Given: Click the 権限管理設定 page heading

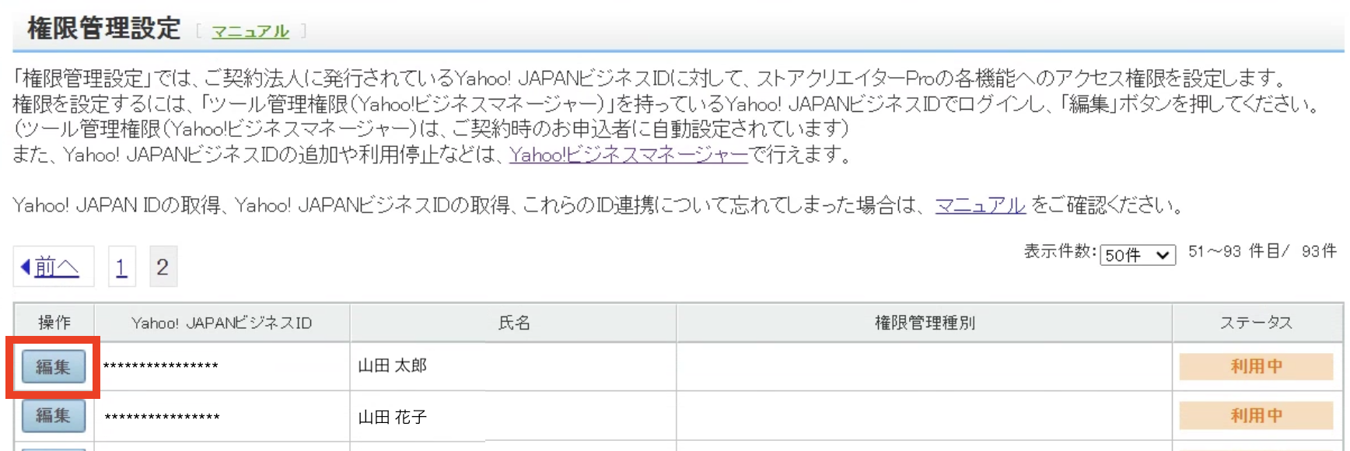Looking at the screenshot, I should pyautogui.click(x=104, y=28).
